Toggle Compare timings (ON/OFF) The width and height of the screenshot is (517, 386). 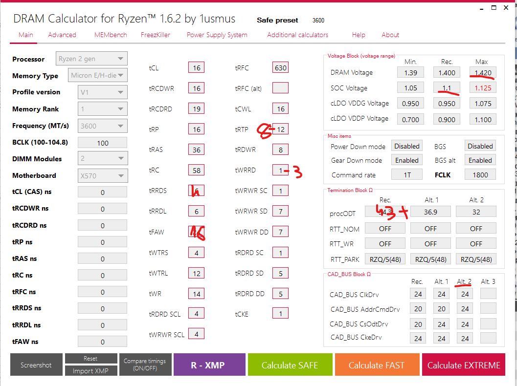(x=145, y=365)
